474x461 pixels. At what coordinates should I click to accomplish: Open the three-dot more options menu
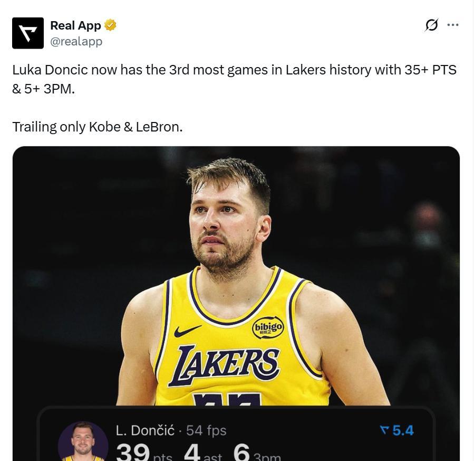pos(452,25)
